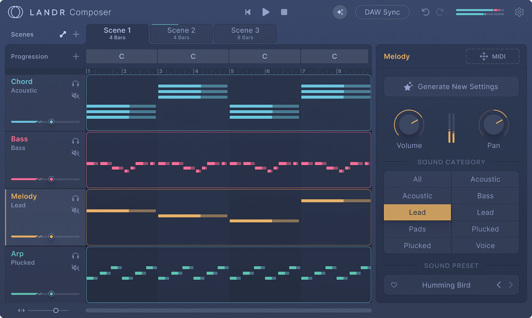Screen dimensions: 532x318
Task: Choose the highlighted Lead category
Action: coord(417,213)
